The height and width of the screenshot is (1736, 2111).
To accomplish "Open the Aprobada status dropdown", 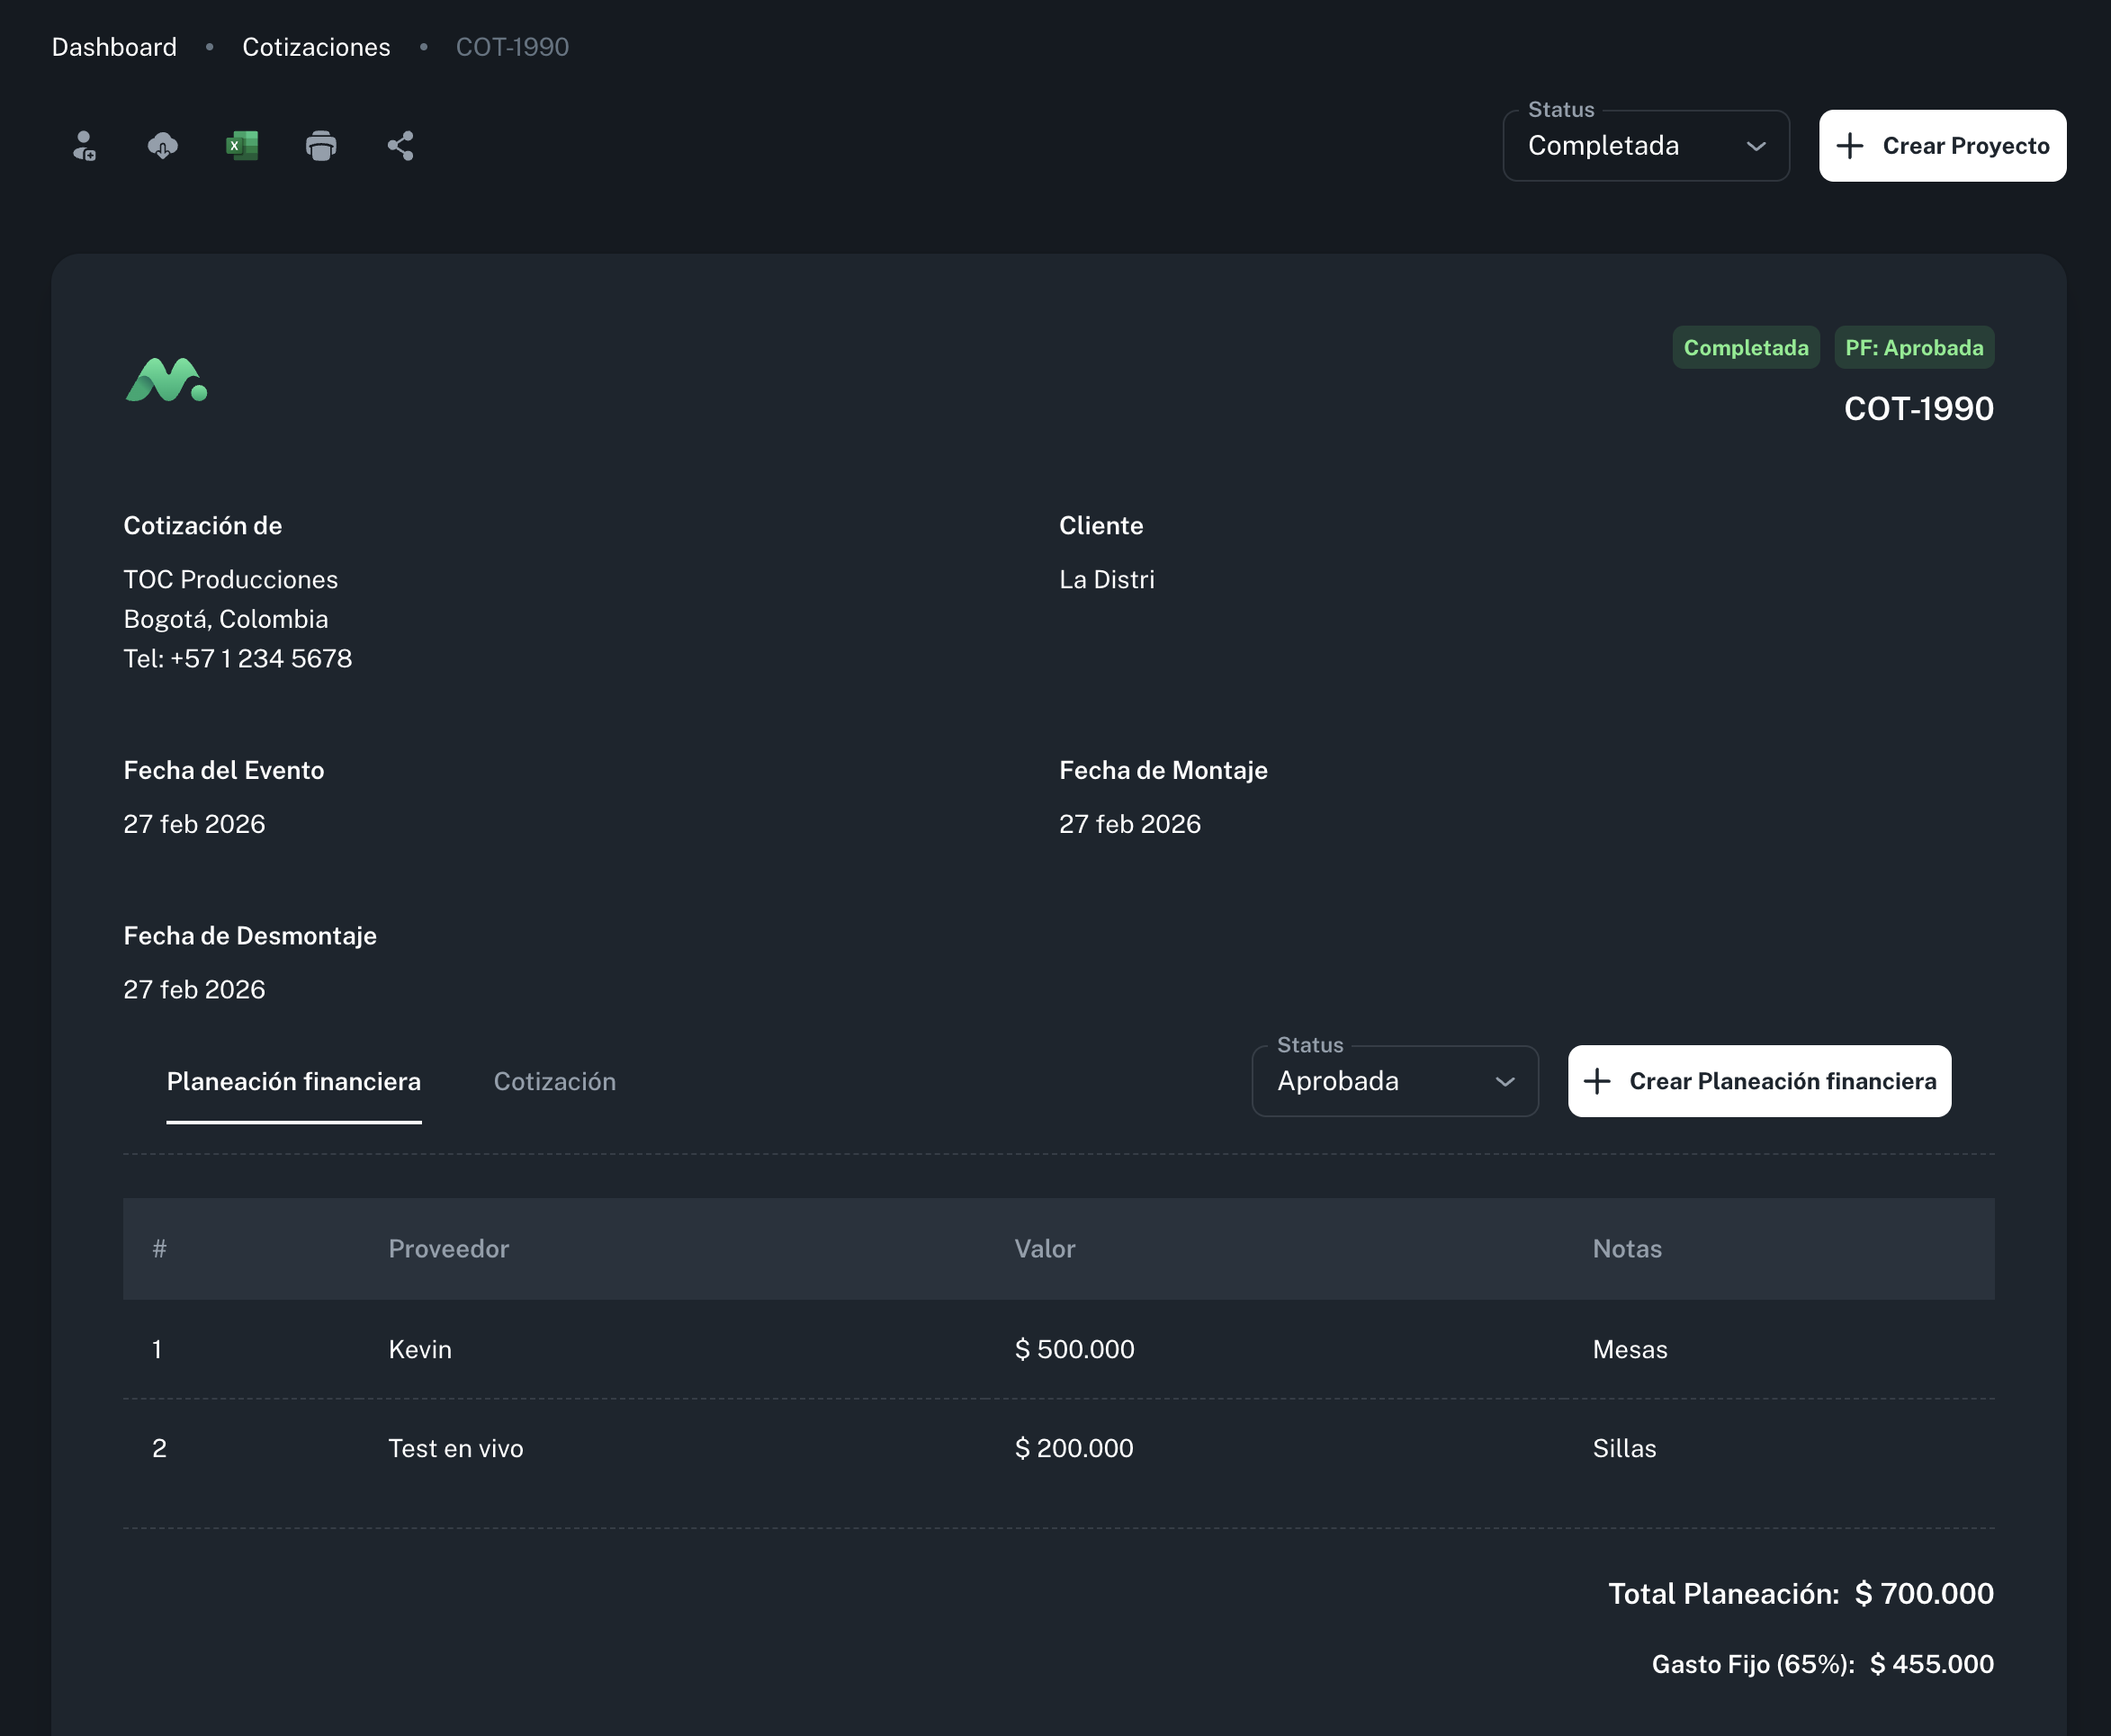I will [x=1394, y=1081].
